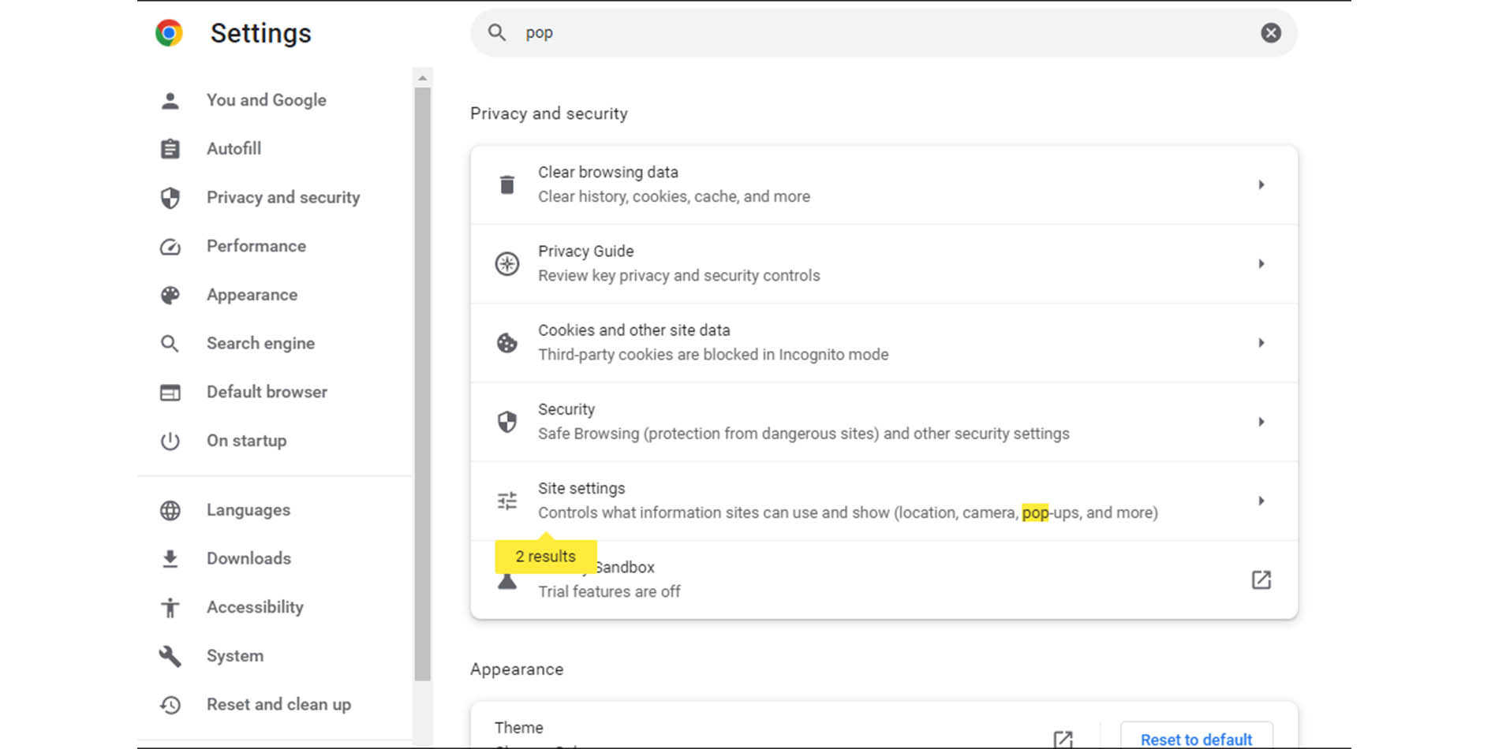Screen dimensions: 1491x749
Task: Open the Autofill section in sidebar
Action: (234, 149)
